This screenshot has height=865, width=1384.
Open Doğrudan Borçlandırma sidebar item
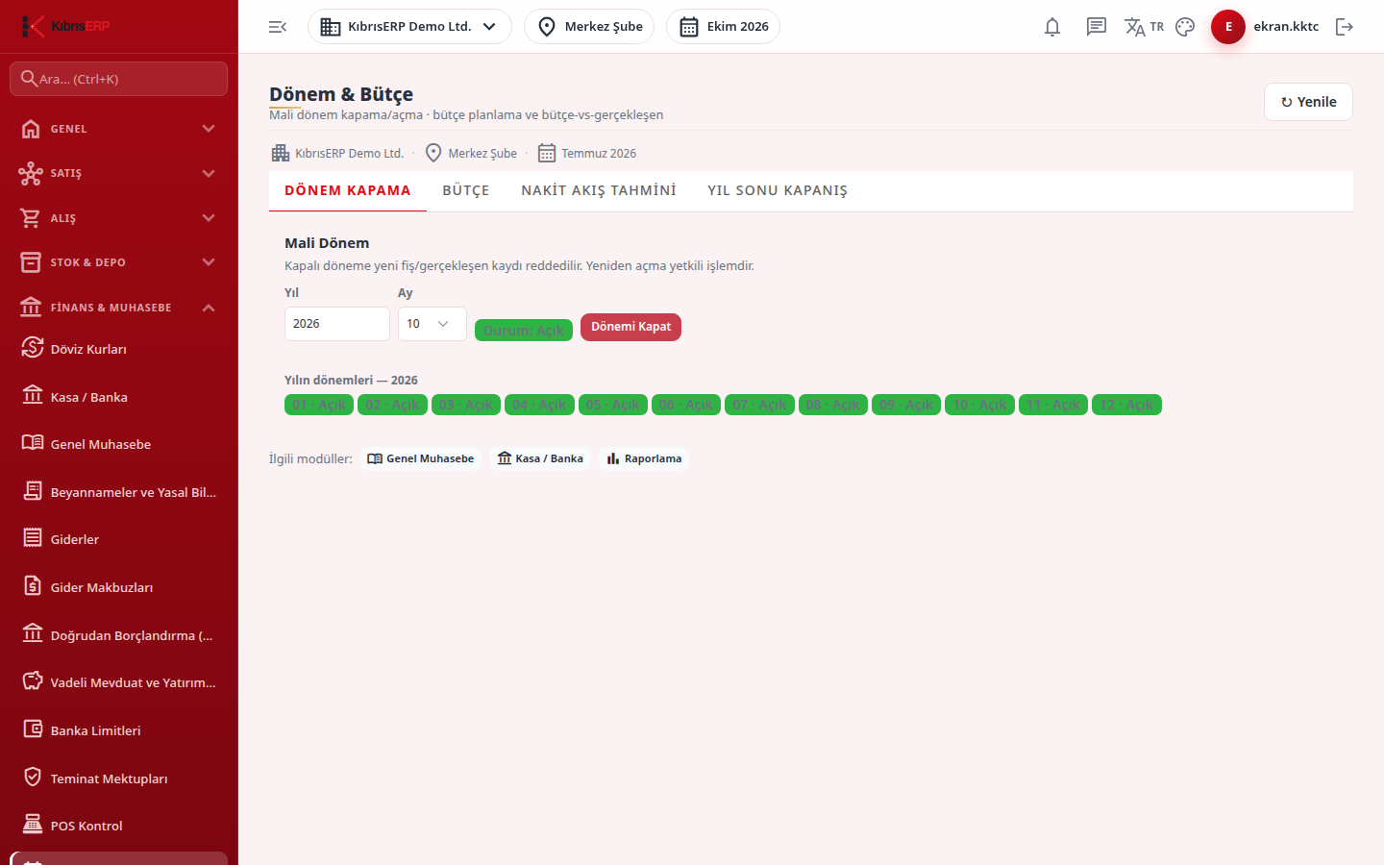coord(119,635)
